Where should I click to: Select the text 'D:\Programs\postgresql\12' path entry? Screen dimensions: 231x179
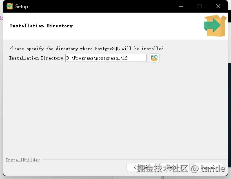pyautogui.click(x=97, y=58)
